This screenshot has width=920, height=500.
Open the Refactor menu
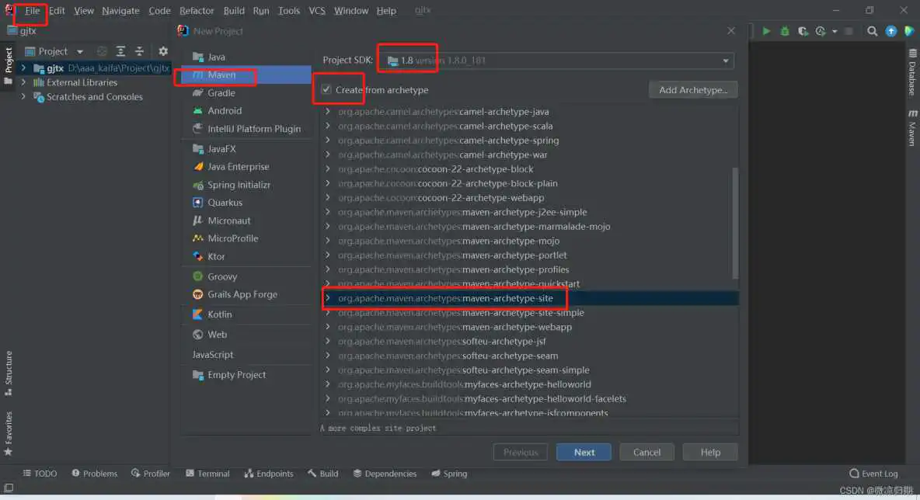click(197, 11)
